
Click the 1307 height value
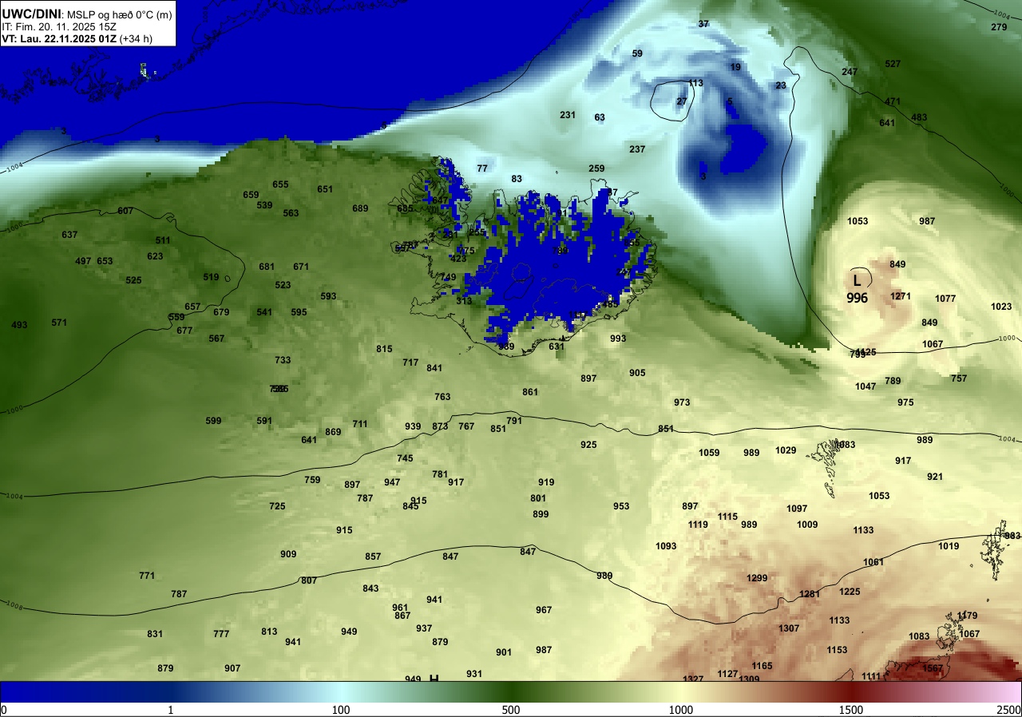coord(789,628)
